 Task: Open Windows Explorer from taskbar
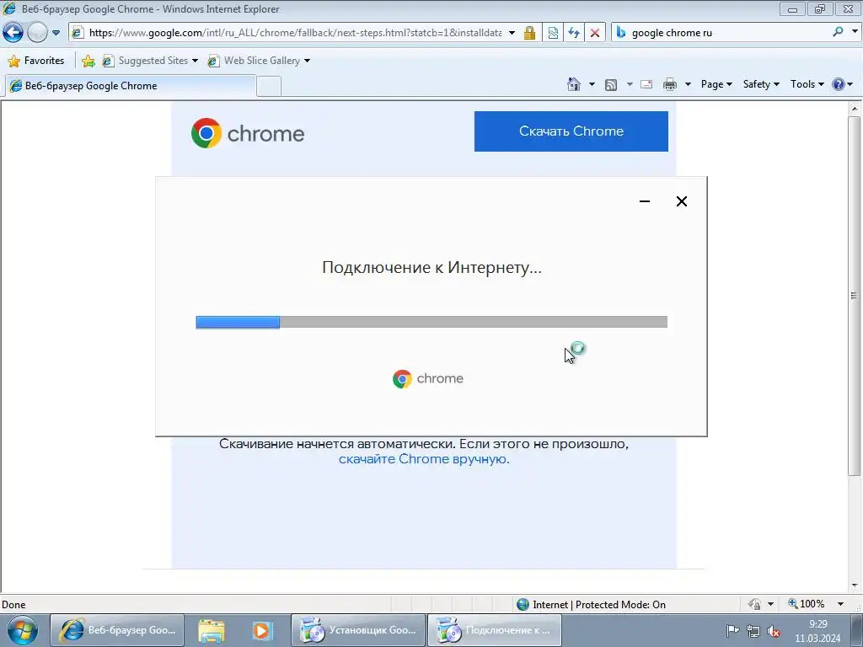point(212,630)
